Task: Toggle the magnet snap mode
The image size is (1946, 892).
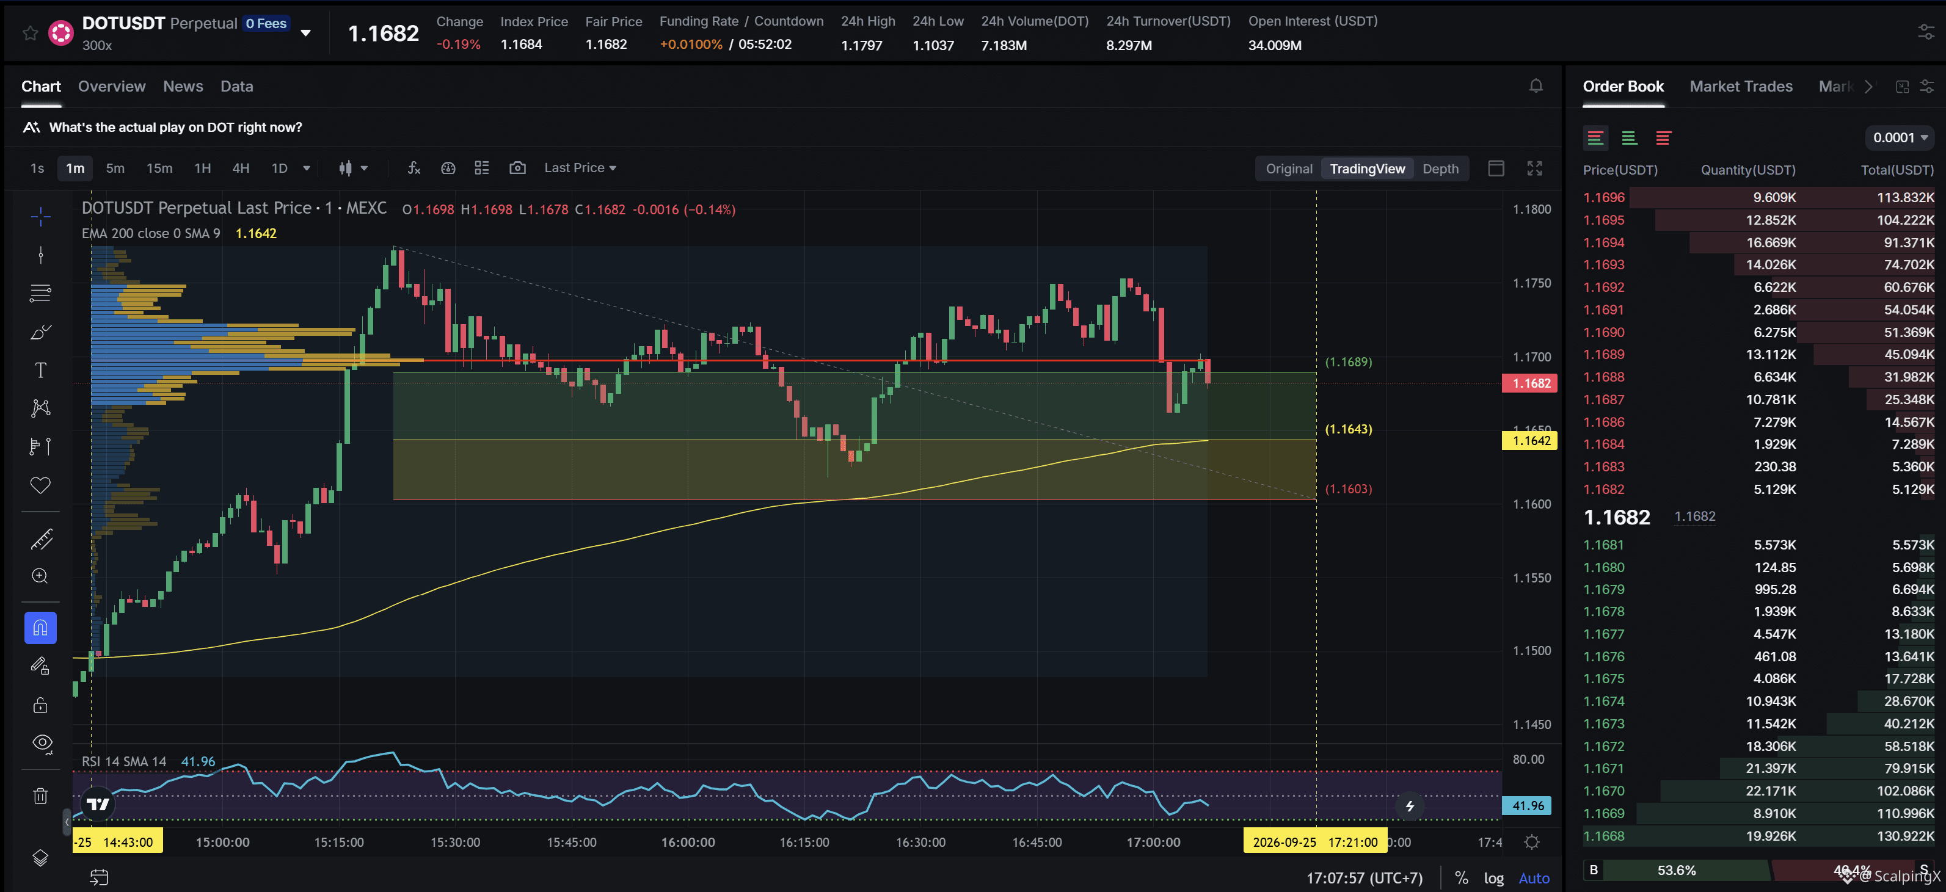Action: point(41,628)
